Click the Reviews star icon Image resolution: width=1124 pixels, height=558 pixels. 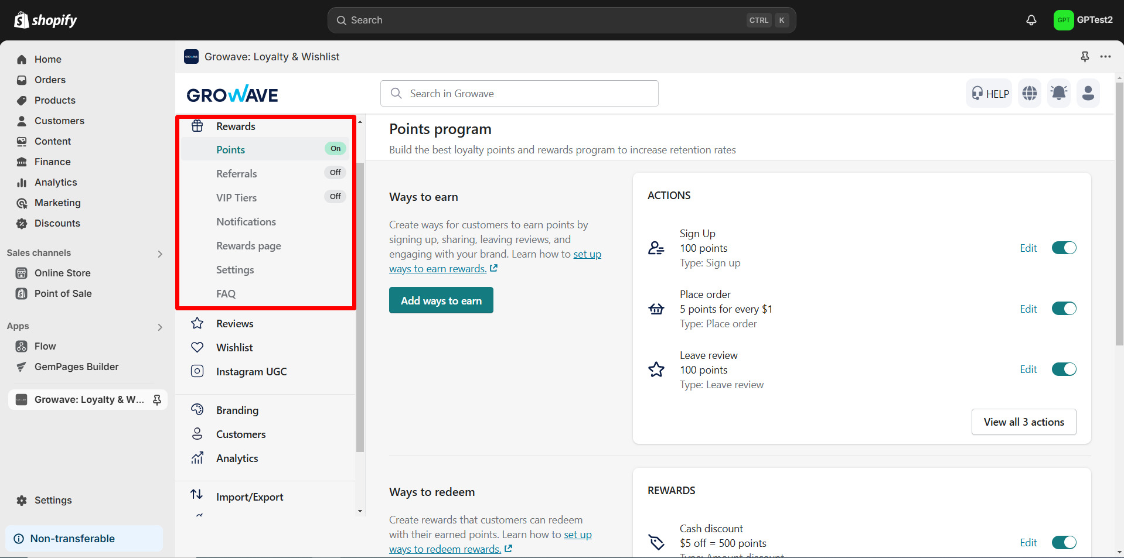[x=197, y=323]
